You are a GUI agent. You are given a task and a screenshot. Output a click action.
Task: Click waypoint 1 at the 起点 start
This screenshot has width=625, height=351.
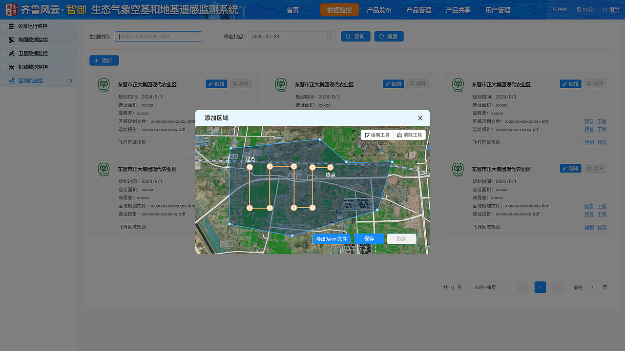(250, 167)
